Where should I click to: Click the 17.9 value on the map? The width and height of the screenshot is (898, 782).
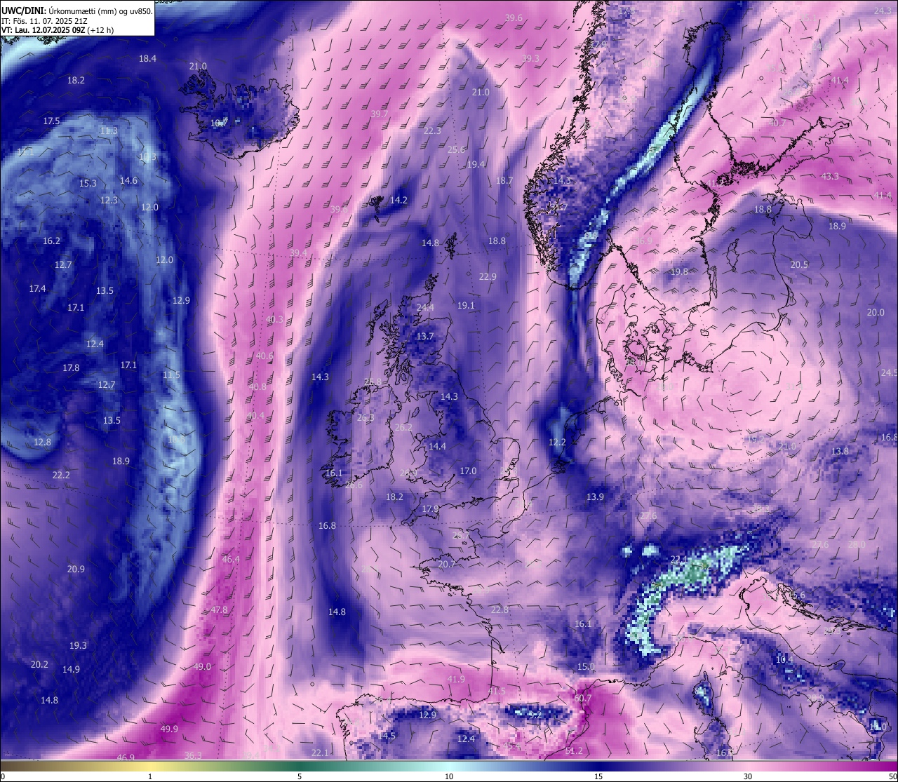[430, 509]
